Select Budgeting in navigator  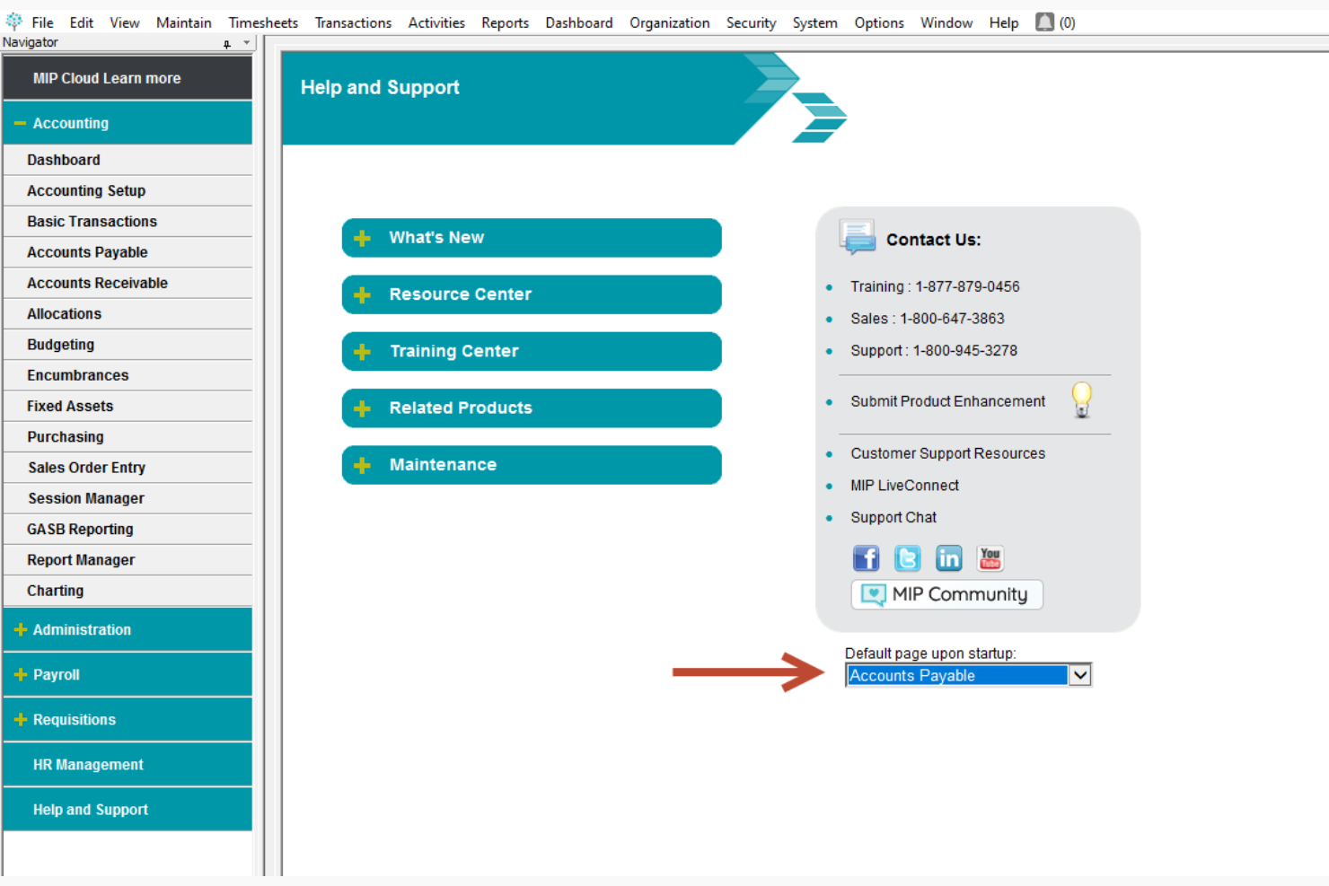click(x=128, y=344)
